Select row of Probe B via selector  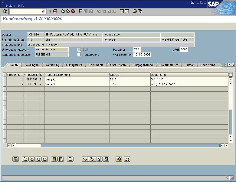(5, 84)
